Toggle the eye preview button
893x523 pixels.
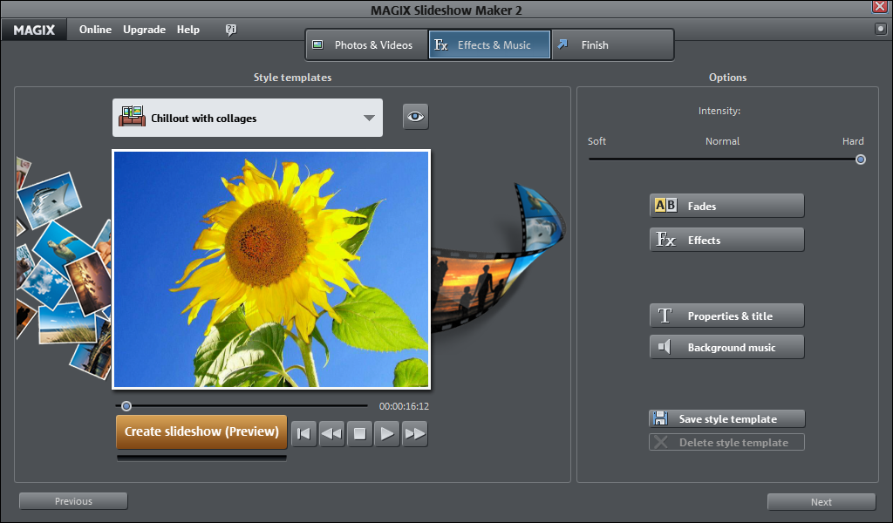click(416, 117)
